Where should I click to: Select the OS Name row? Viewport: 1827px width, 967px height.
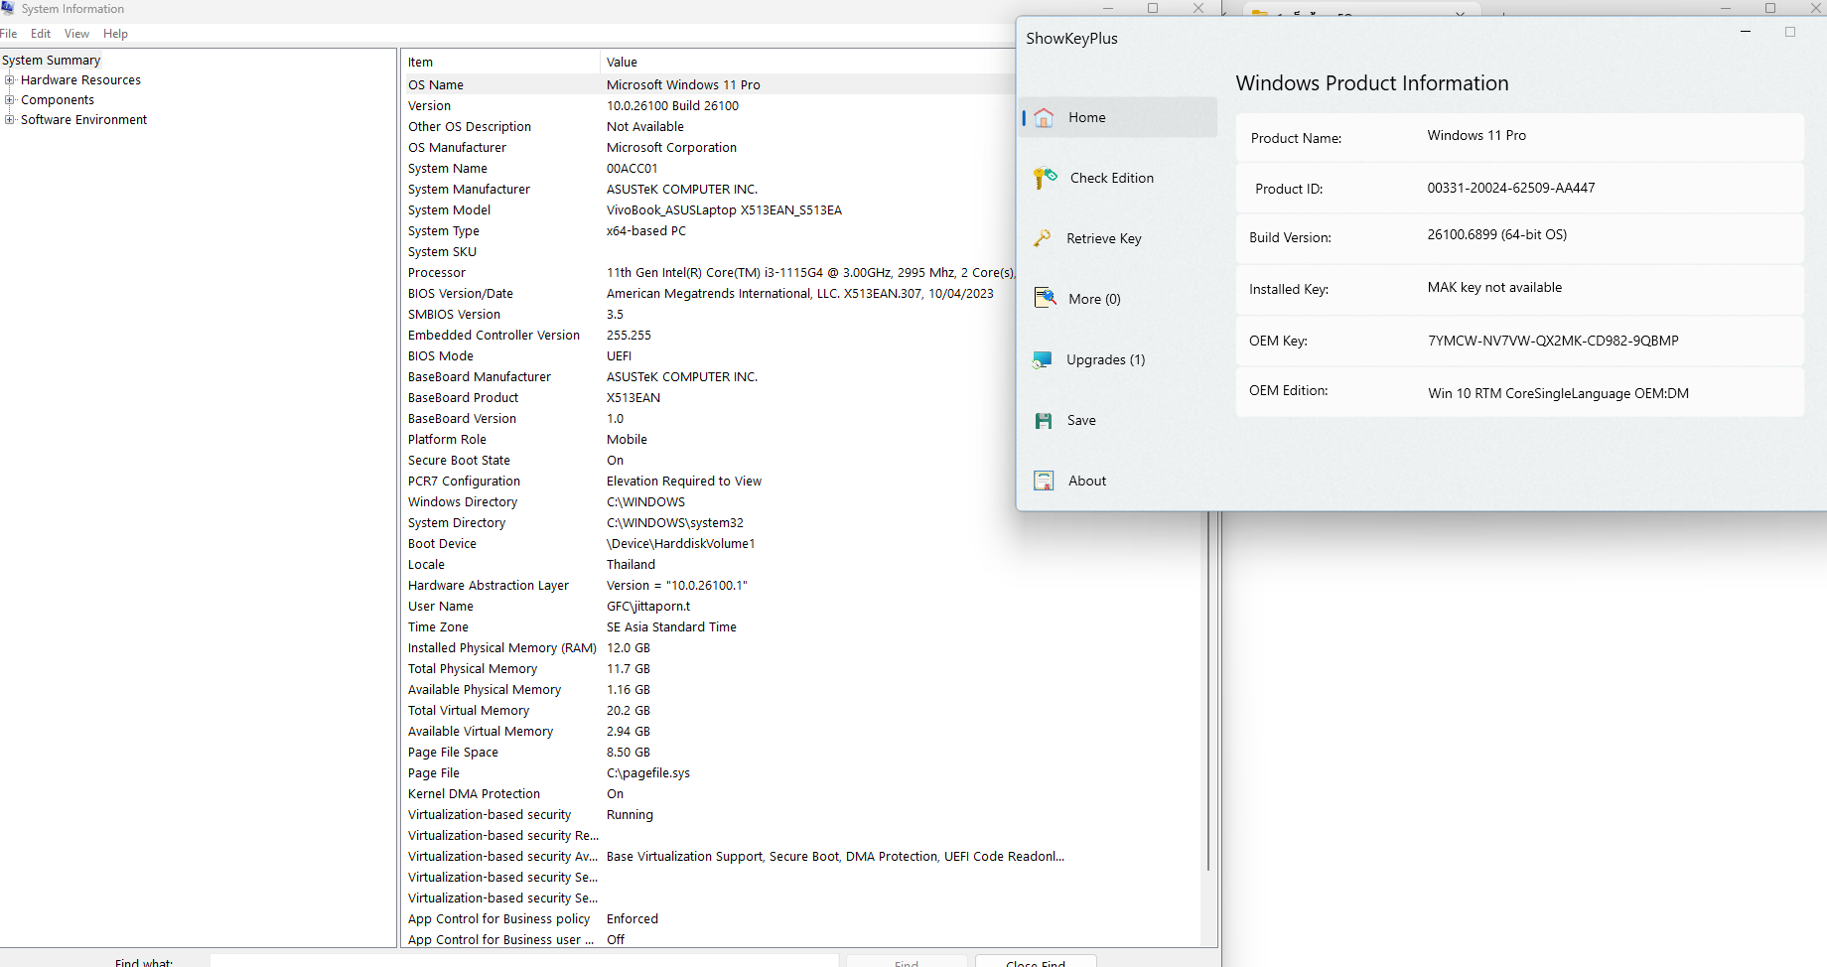click(x=436, y=85)
